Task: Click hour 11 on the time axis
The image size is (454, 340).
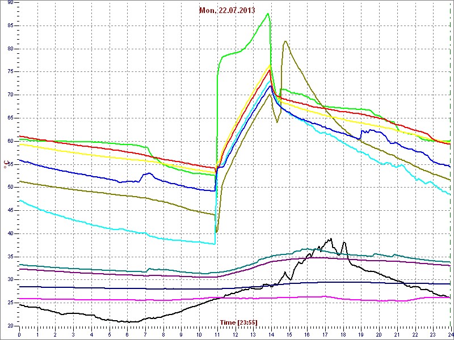Action: (217, 334)
